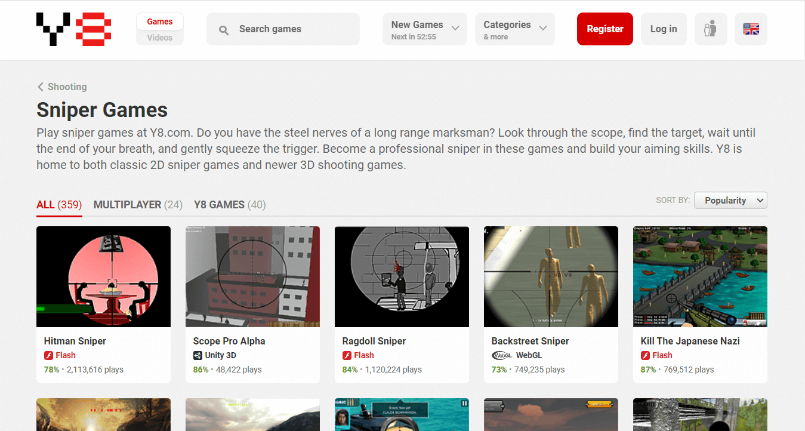Click the '48,422 plays' text
805x431 pixels.
click(239, 370)
